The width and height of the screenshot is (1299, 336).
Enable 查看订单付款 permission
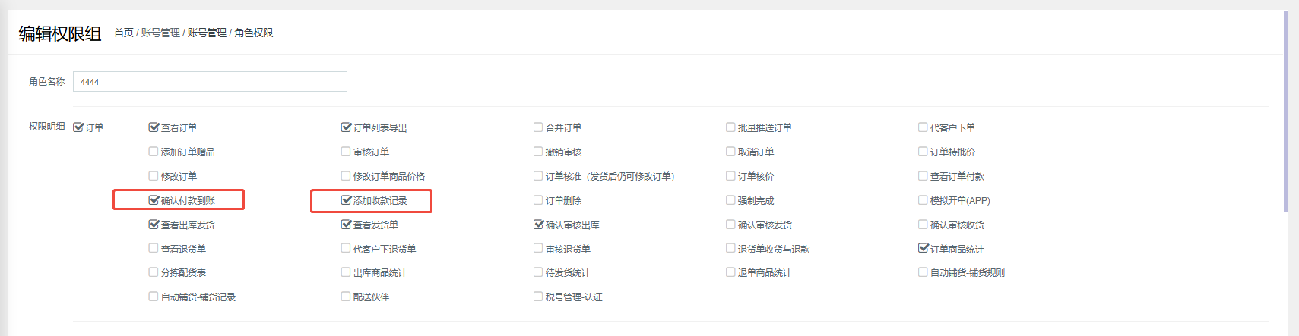(923, 176)
